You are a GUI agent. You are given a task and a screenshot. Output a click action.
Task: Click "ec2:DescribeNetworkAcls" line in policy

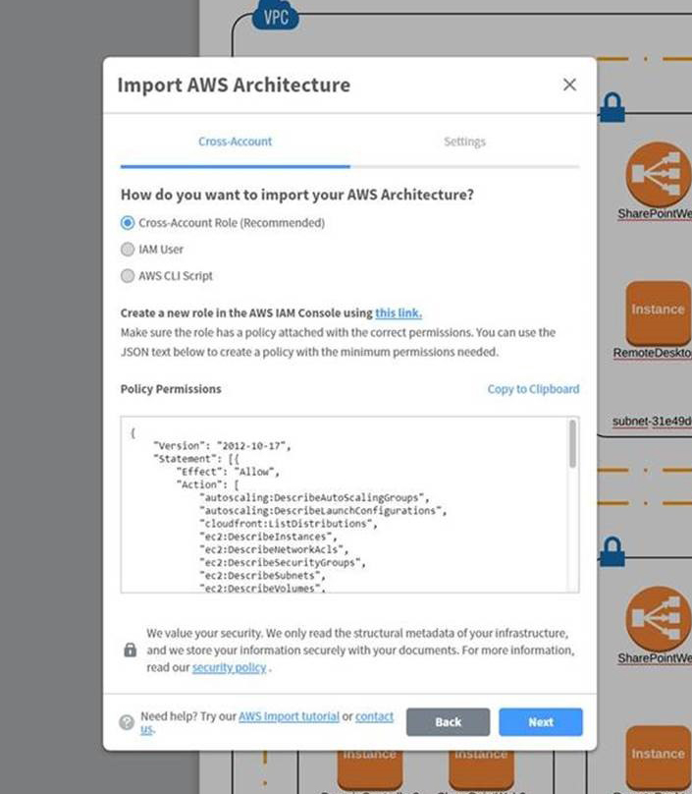(x=274, y=549)
